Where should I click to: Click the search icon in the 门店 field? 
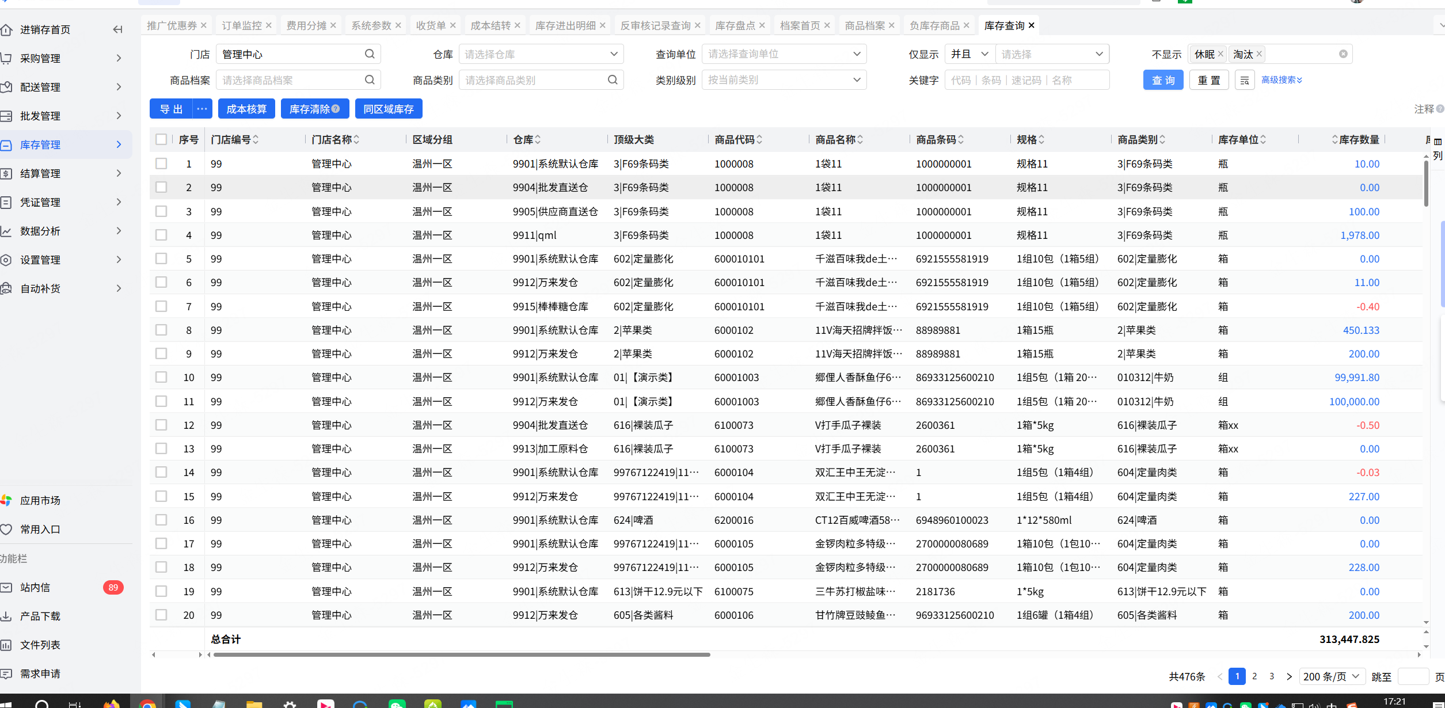[370, 54]
